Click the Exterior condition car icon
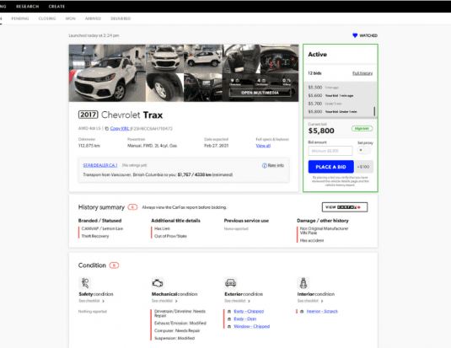This screenshot has height=348, width=451. (x=231, y=283)
